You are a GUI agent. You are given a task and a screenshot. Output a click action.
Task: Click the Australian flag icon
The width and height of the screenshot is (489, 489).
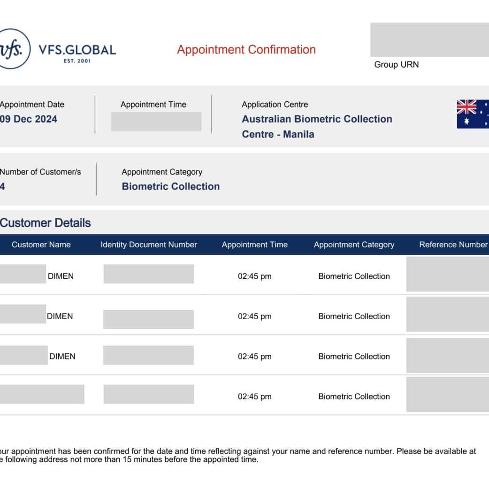[473, 114]
